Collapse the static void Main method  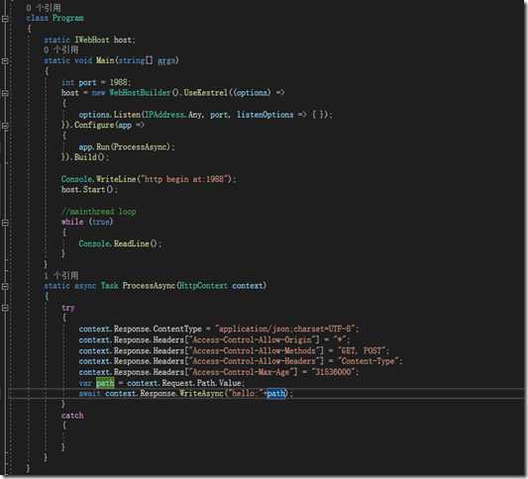(x=5, y=61)
